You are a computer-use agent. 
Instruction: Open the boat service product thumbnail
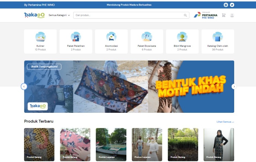pyautogui.click(x=111, y=144)
